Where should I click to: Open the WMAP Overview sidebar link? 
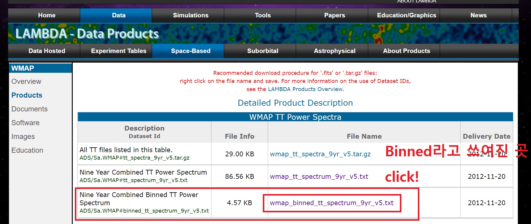26,81
